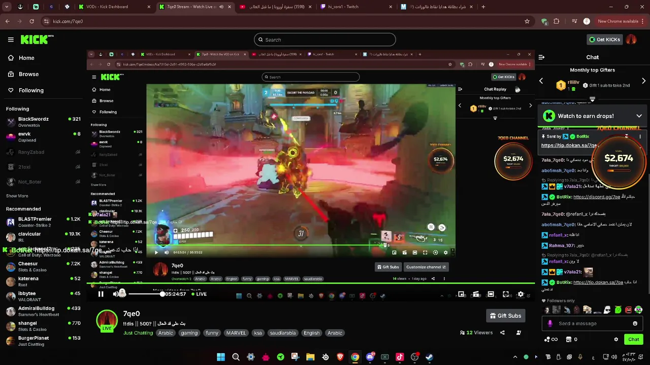Jump to LIVE in the player
The height and width of the screenshot is (365, 650).
[199, 294]
